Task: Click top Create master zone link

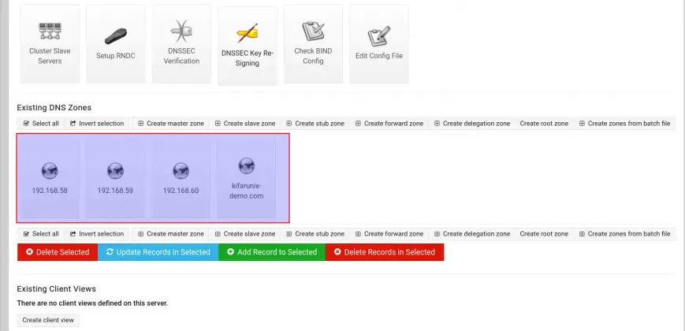Action: [170, 124]
